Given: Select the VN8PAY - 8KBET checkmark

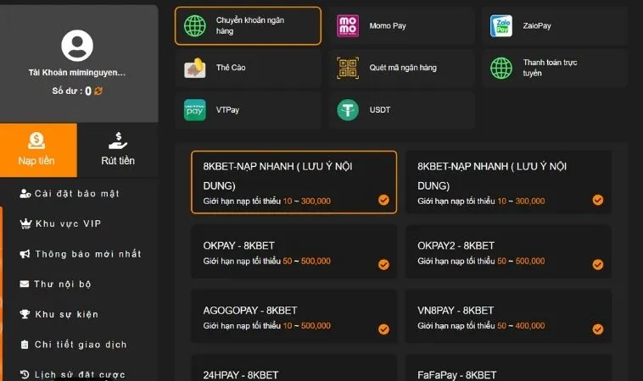Looking at the screenshot, I should (x=598, y=329).
